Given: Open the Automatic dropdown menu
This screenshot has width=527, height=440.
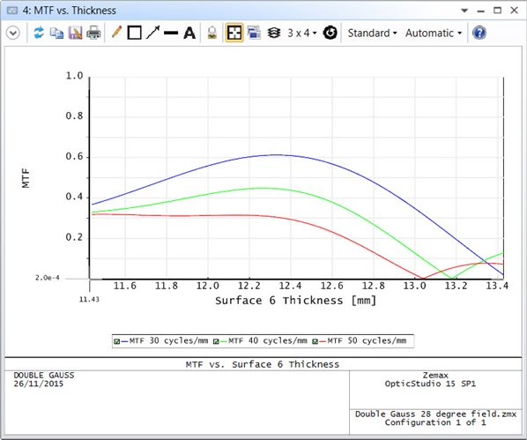Looking at the screenshot, I should [x=434, y=33].
